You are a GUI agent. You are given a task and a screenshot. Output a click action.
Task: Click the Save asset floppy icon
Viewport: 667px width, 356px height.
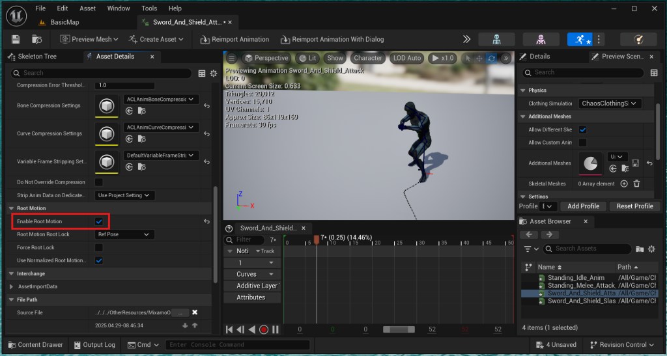tap(16, 40)
